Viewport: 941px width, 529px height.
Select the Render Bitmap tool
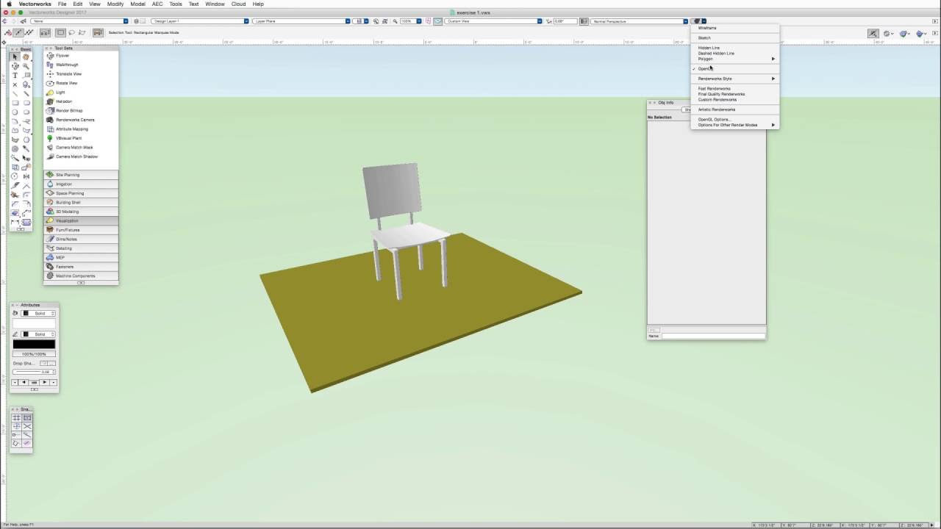(81, 111)
